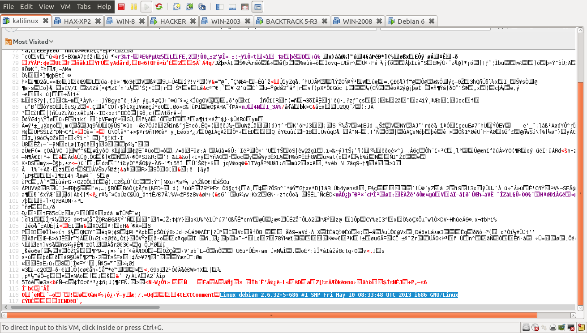Switch to the BACKTRACK 5-R3 tab
Screen dimensions: 587x333
point(291,21)
